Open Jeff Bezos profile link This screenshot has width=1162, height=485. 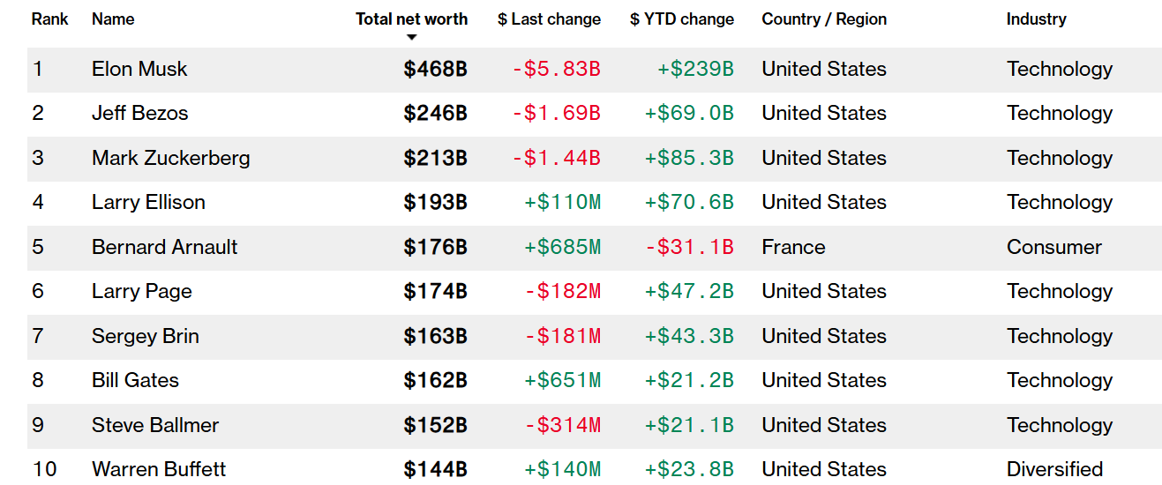pyautogui.click(x=139, y=113)
